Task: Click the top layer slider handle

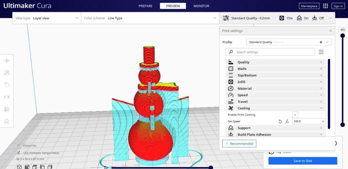Action: [x=343, y=35]
